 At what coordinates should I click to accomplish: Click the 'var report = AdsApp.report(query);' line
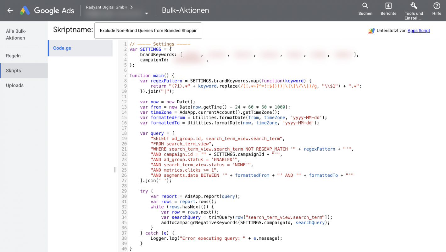pyautogui.click(x=195, y=196)
